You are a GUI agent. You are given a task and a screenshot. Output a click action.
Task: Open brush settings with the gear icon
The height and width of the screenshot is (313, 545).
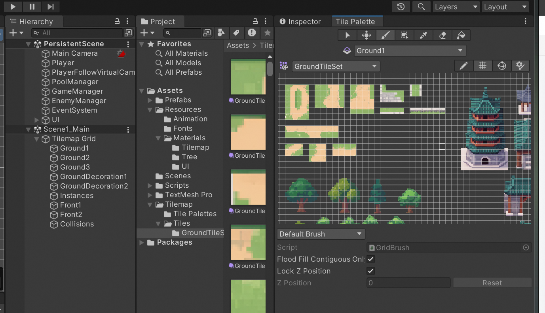(520, 66)
